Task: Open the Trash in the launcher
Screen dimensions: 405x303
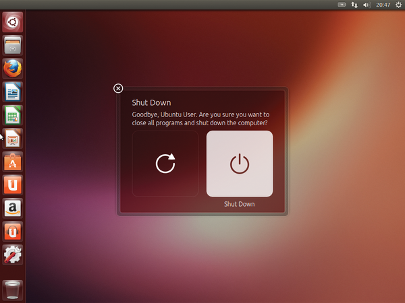Action: (12, 290)
